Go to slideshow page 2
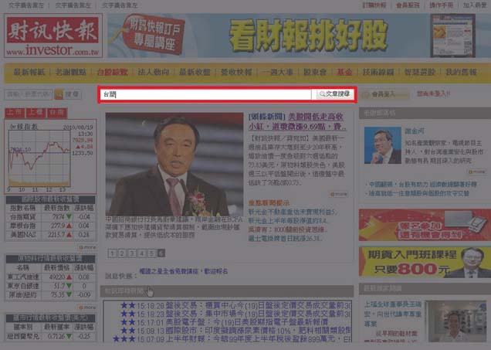The width and height of the screenshot is (491, 350). coord(122,253)
